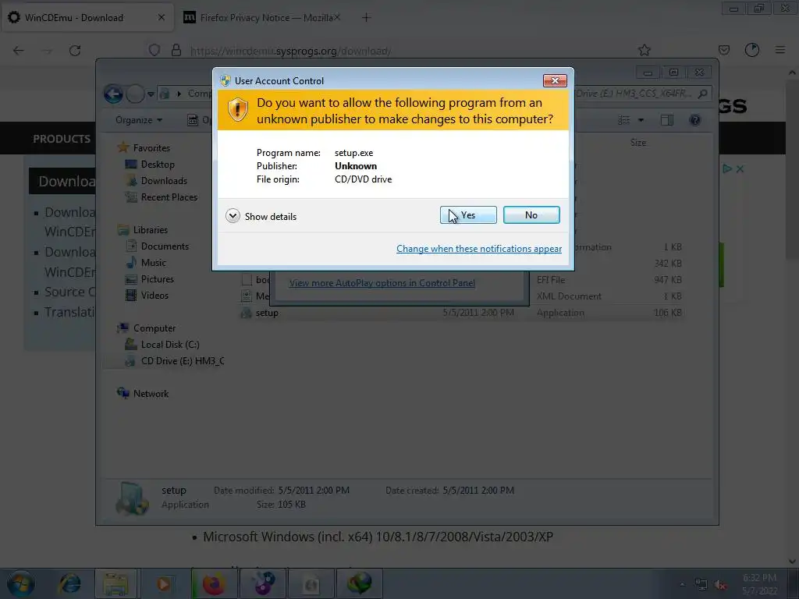The height and width of the screenshot is (599, 799).
Task: Open Explorer recent pages dropdown arrow
Action: pos(151,94)
